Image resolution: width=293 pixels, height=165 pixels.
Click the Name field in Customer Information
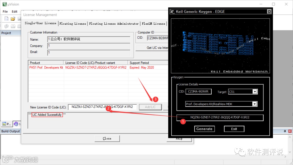89,39
